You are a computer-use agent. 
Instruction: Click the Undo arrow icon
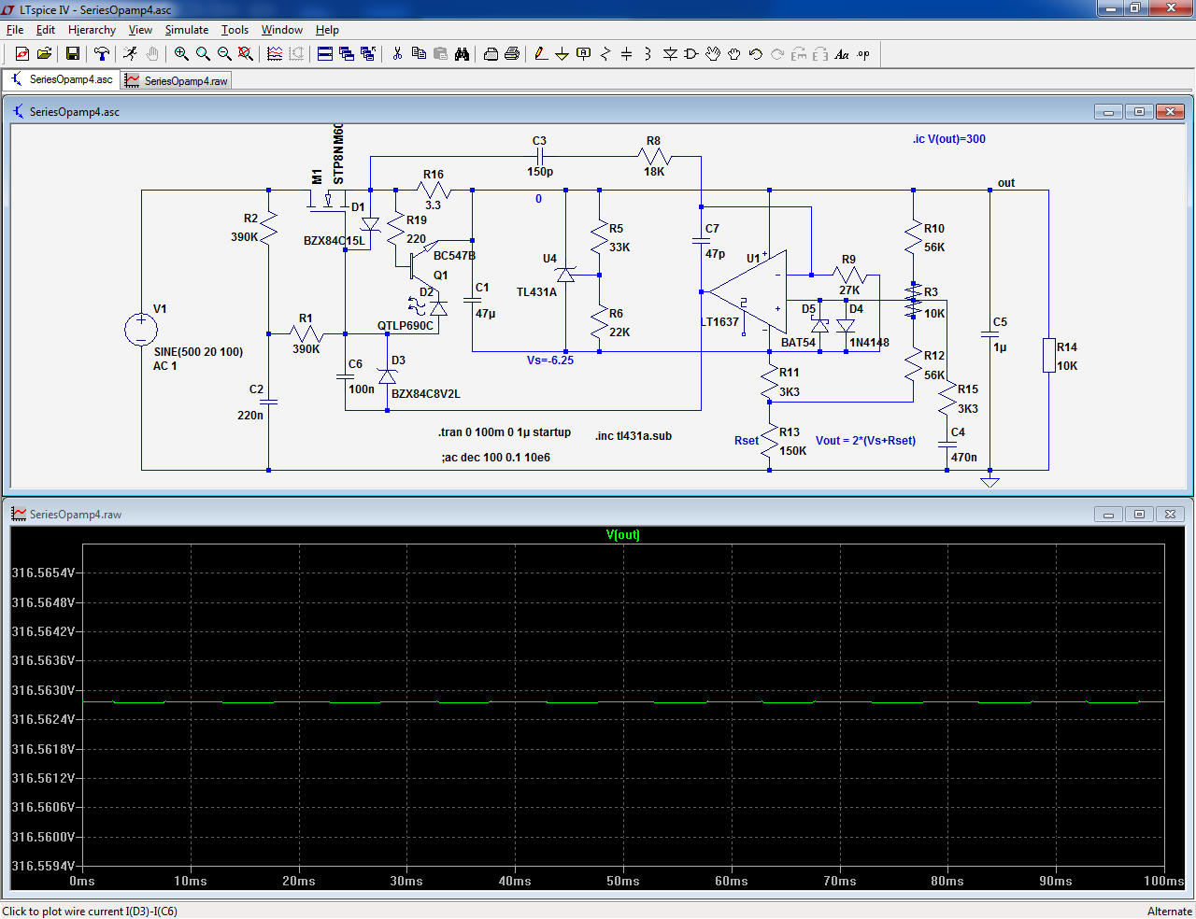coord(756,54)
